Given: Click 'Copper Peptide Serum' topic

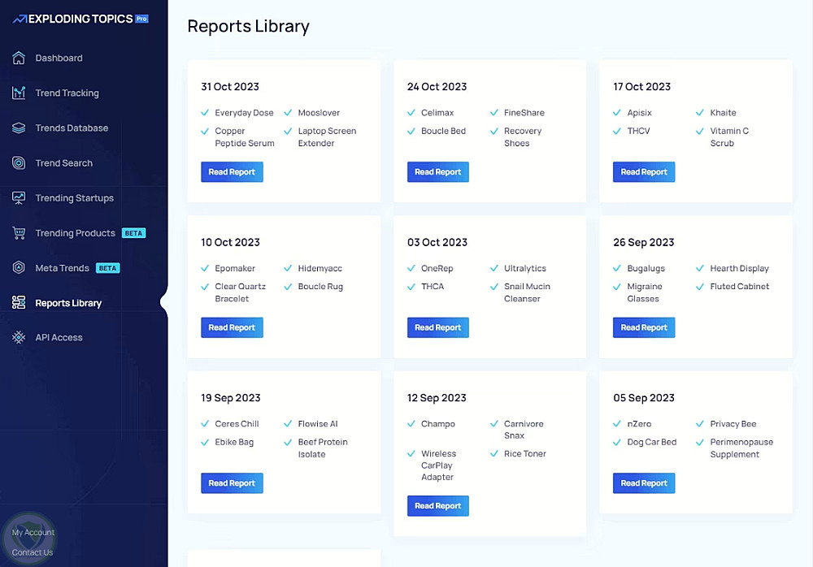Looking at the screenshot, I should tap(245, 136).
